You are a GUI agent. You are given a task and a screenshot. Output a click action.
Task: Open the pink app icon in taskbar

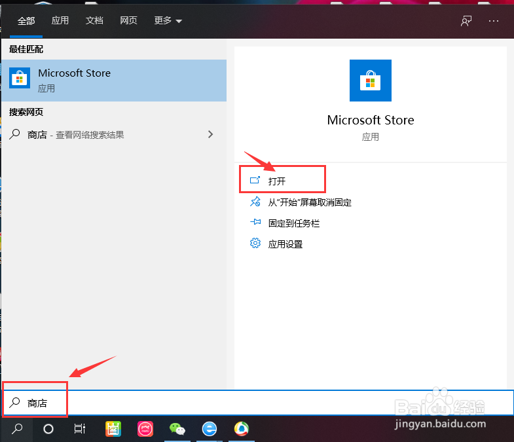coord(145,429)
